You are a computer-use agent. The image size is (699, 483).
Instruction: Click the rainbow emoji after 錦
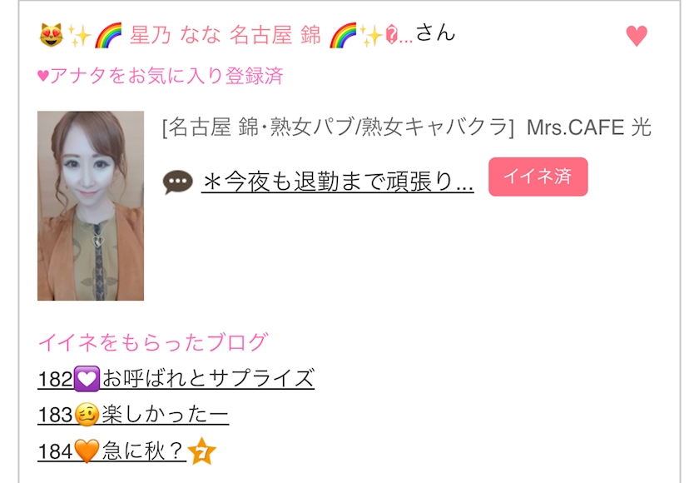click(343, 35)
